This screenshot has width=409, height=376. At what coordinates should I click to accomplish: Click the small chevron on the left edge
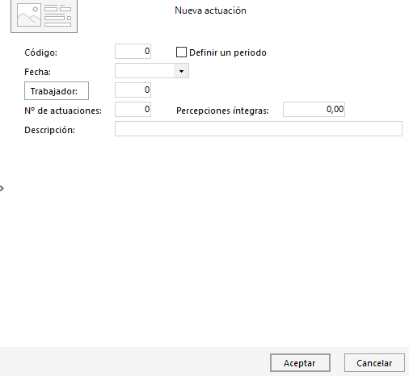(x=2, y=188)
